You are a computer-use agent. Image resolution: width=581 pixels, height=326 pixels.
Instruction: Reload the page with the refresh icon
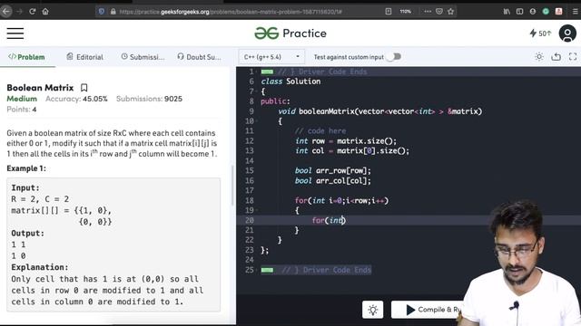point(33,12)
